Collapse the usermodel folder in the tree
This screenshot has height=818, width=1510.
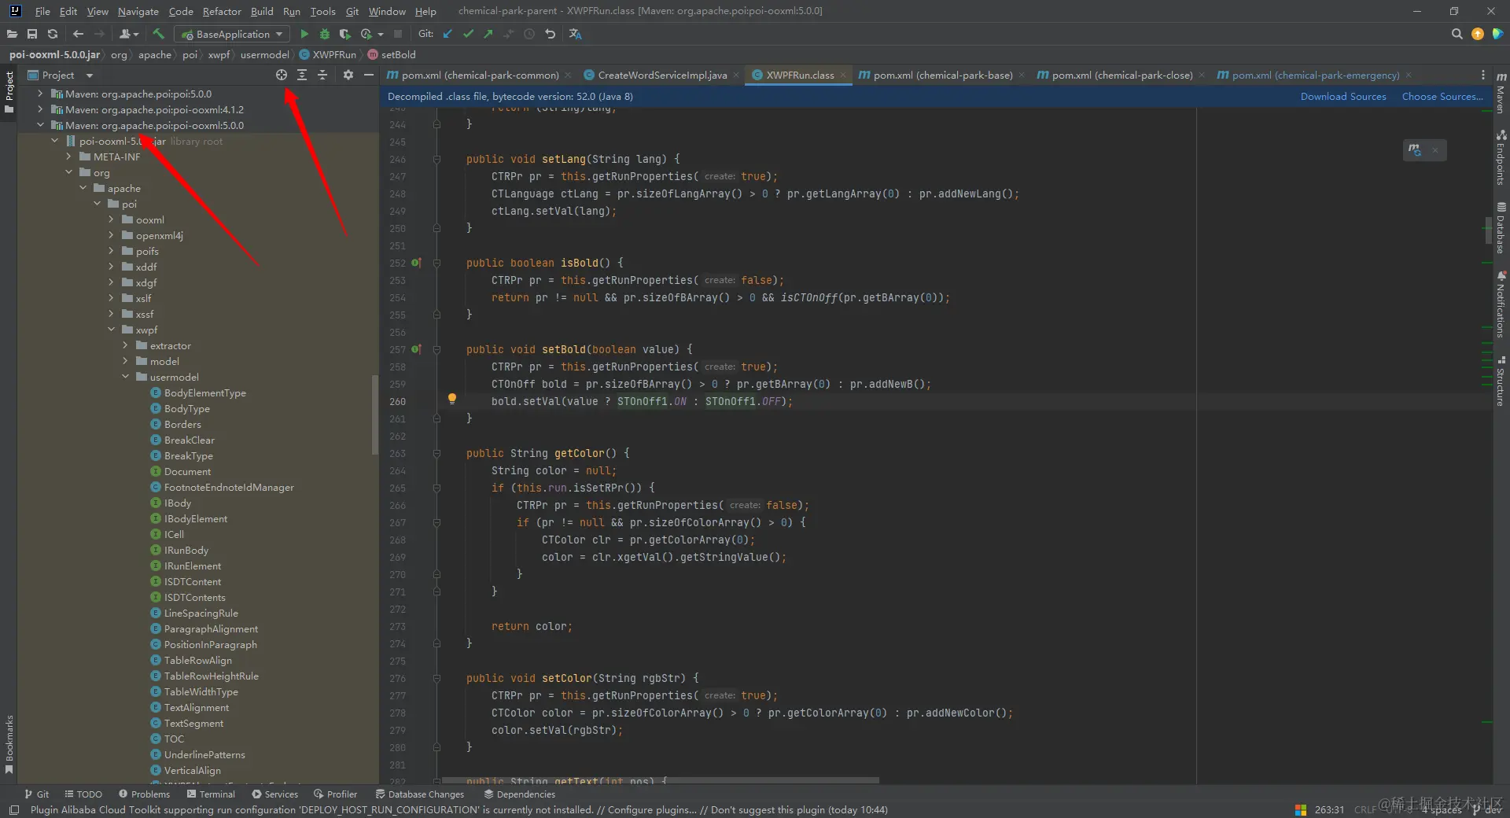tap(125, 378)
